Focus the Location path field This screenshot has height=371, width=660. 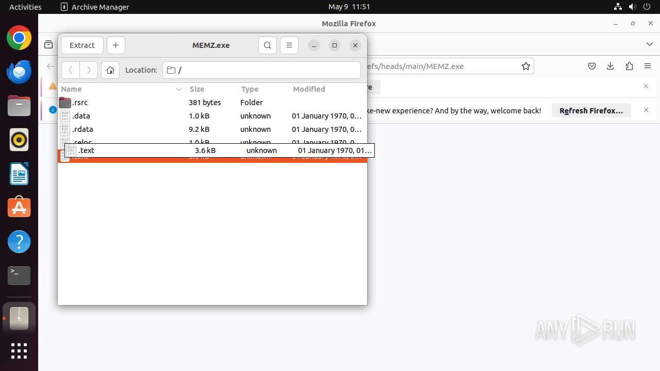pos(261,70)
